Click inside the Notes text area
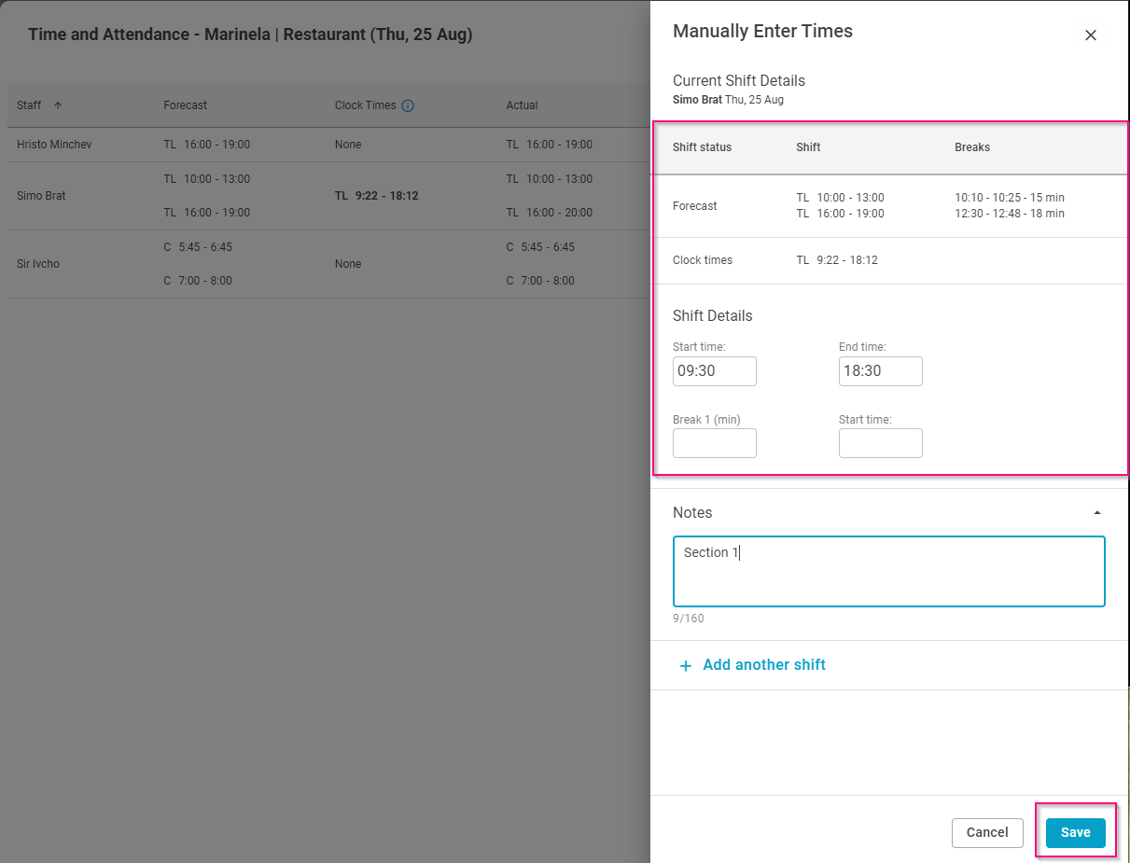Screen dimensions: 1130x863 coord(889,571)
